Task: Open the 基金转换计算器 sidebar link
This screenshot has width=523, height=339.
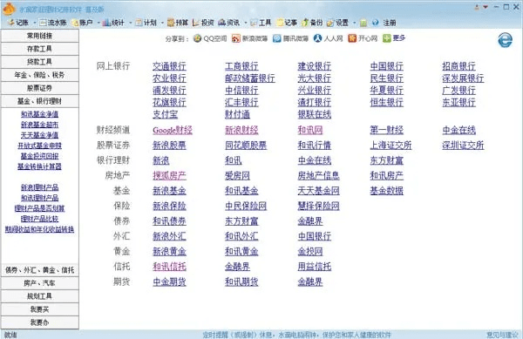Action: coord(40,166)
